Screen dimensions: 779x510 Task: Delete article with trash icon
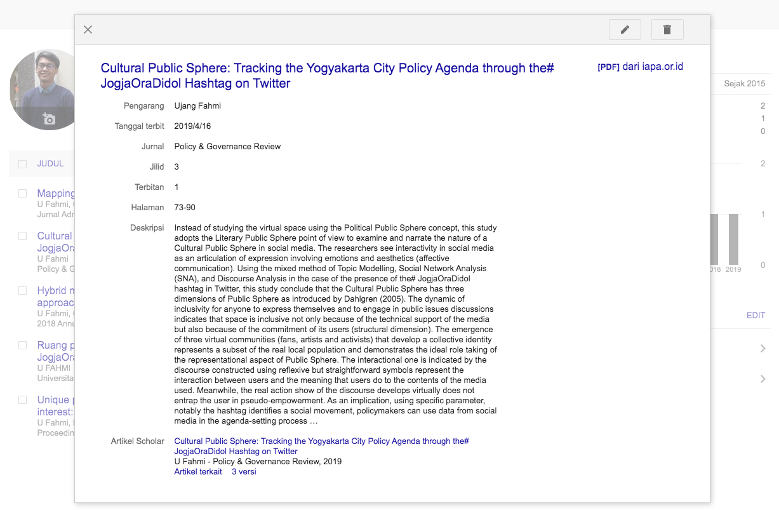coord(667,30)
